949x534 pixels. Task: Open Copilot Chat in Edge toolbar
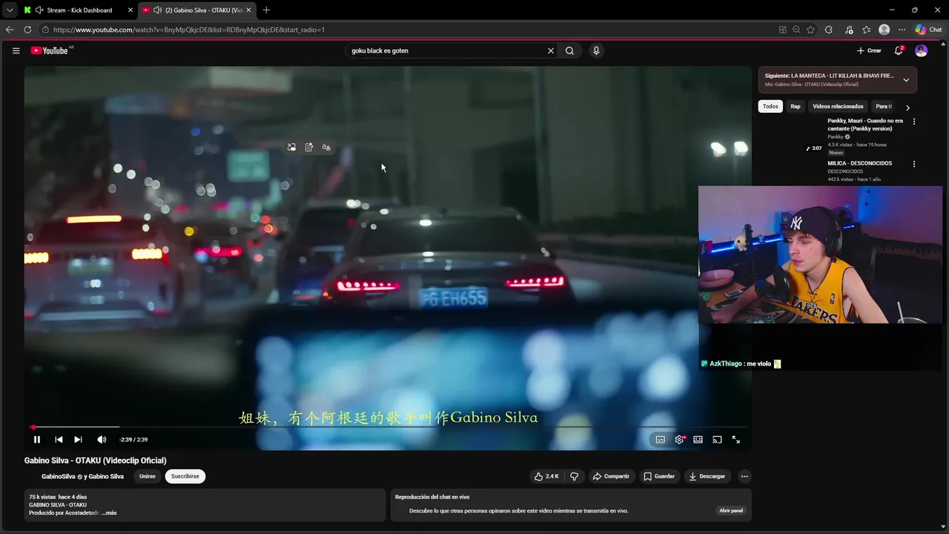(x=928, y=30)
